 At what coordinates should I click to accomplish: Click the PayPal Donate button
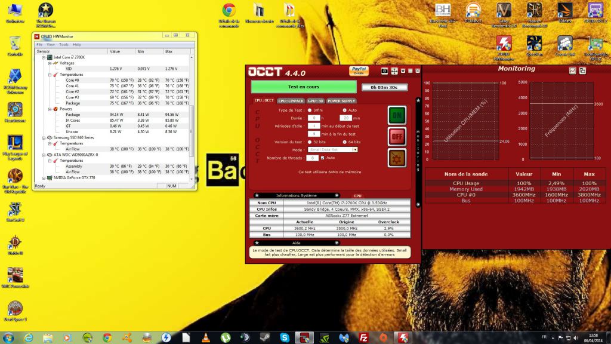point(359,70)
